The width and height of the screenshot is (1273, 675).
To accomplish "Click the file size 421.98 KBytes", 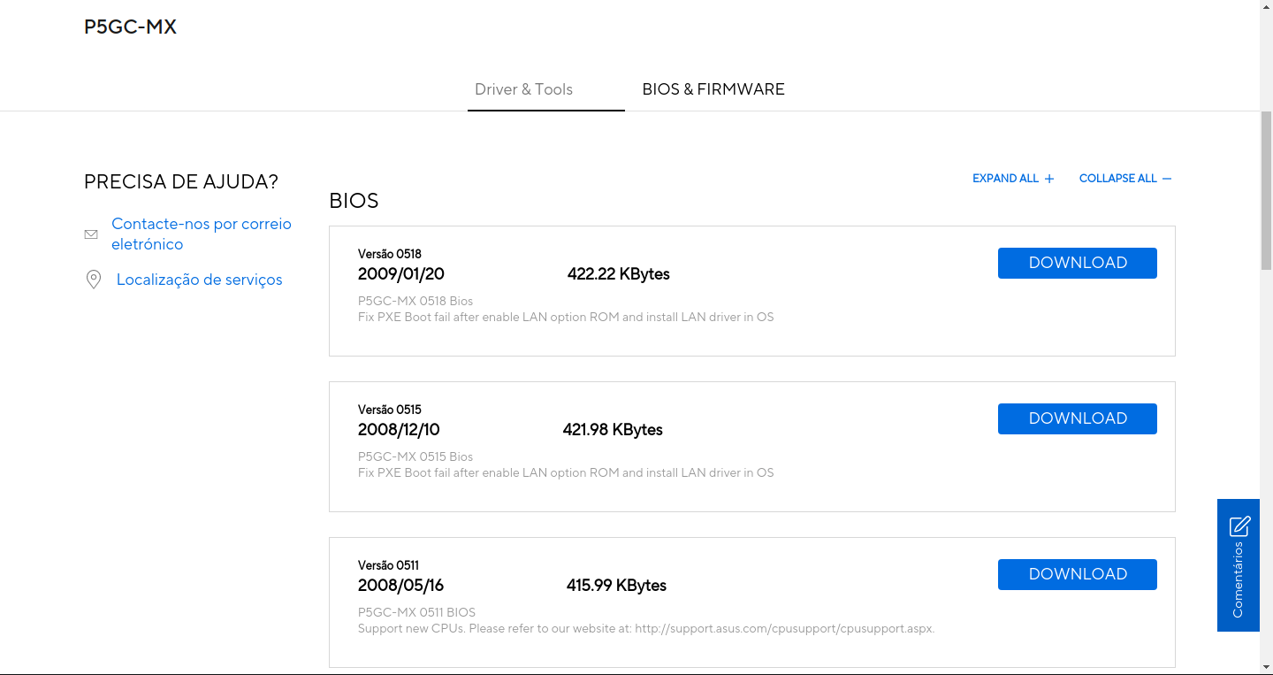I will (x=613, y=430).
